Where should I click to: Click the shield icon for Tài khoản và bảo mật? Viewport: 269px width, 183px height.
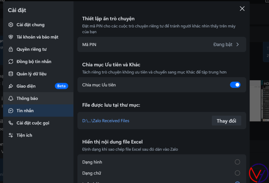[11, 37]
